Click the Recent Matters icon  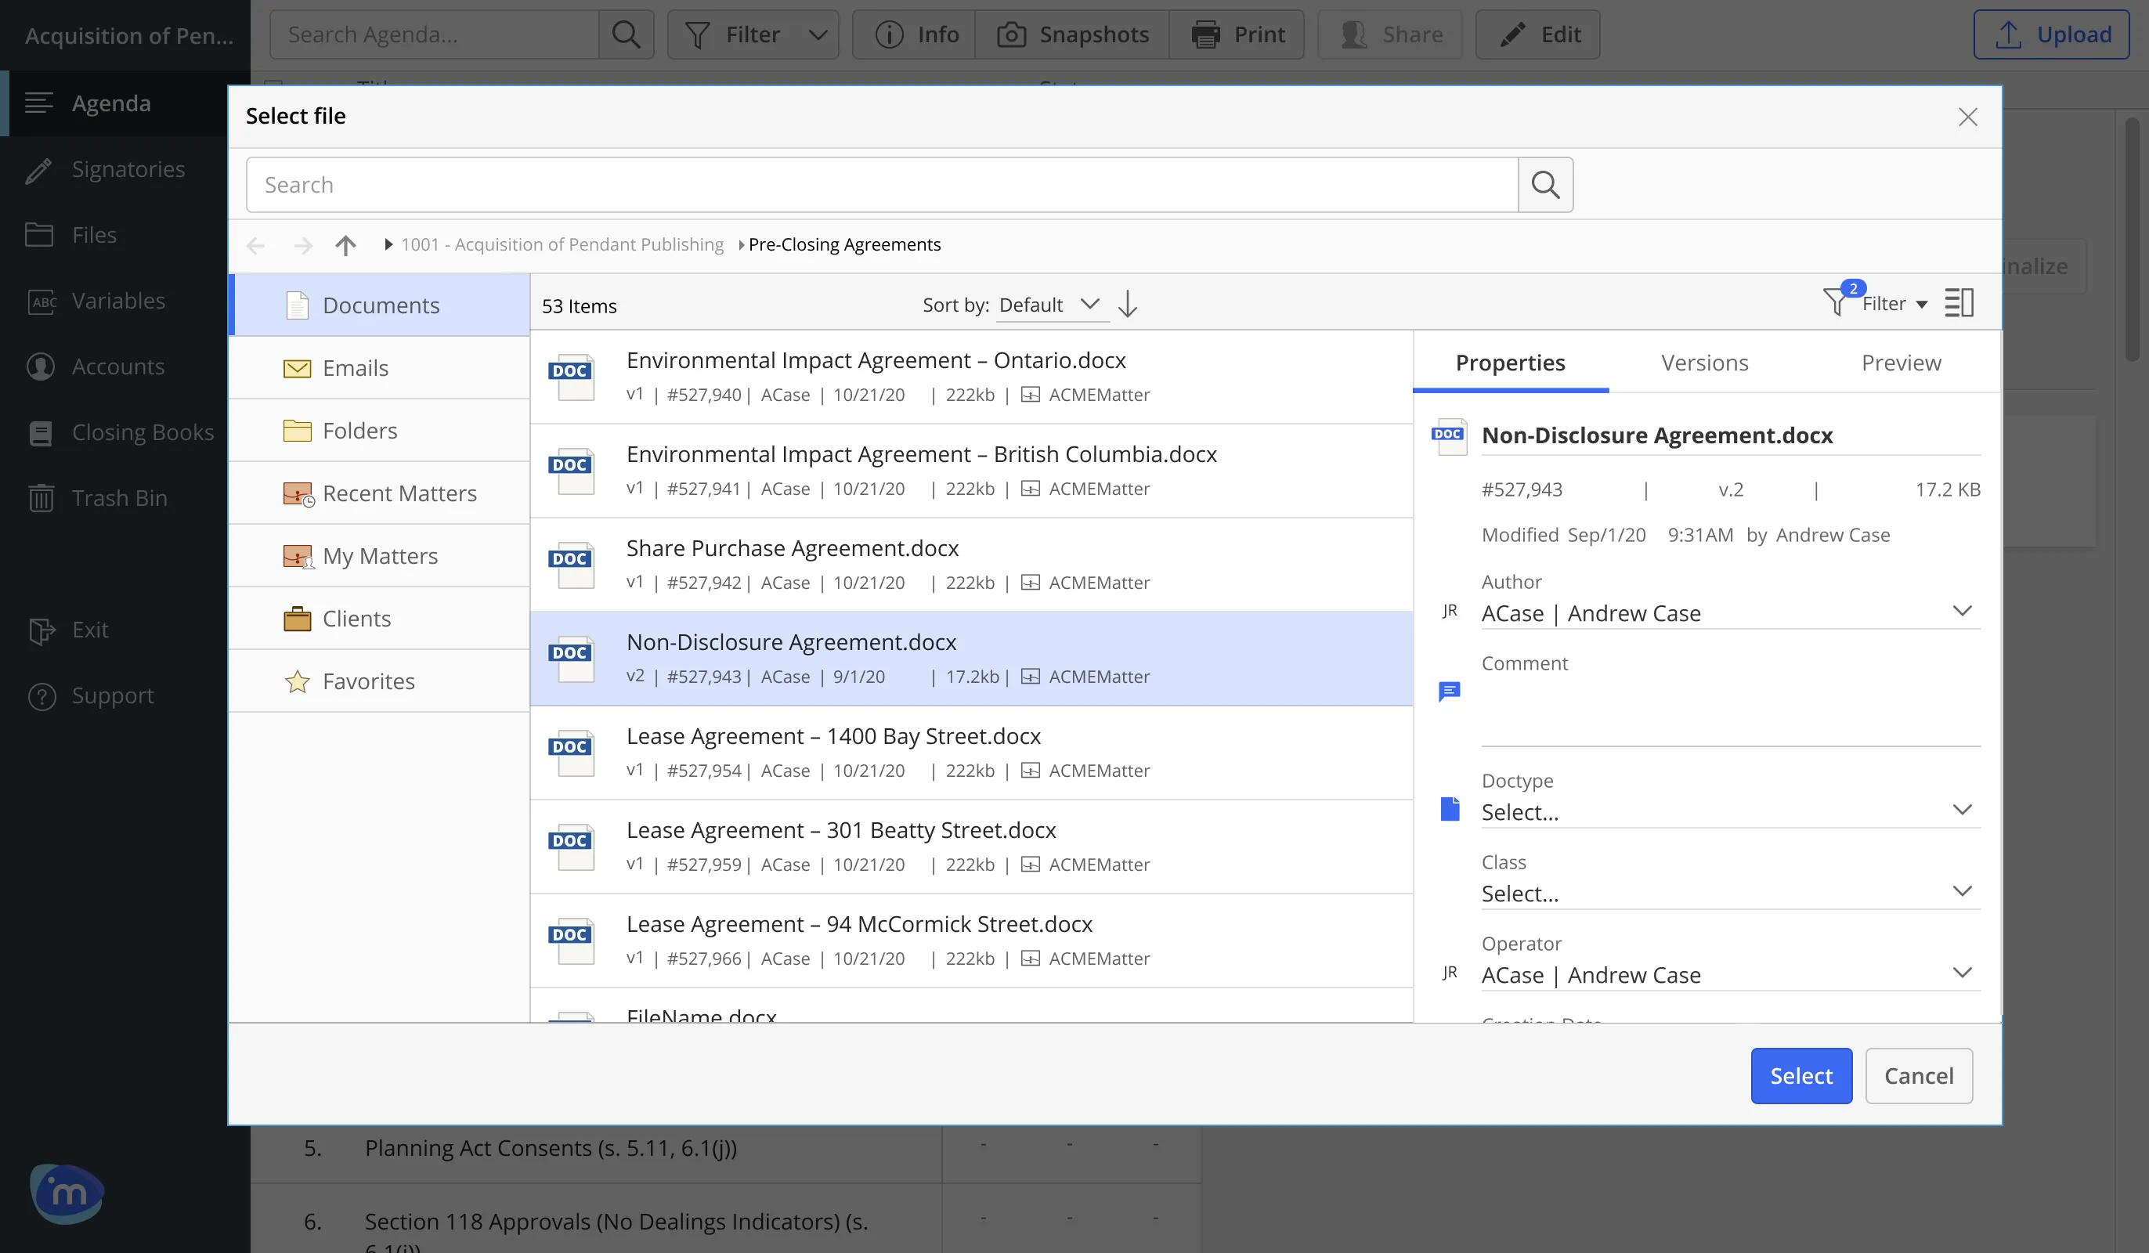point(298,493)
